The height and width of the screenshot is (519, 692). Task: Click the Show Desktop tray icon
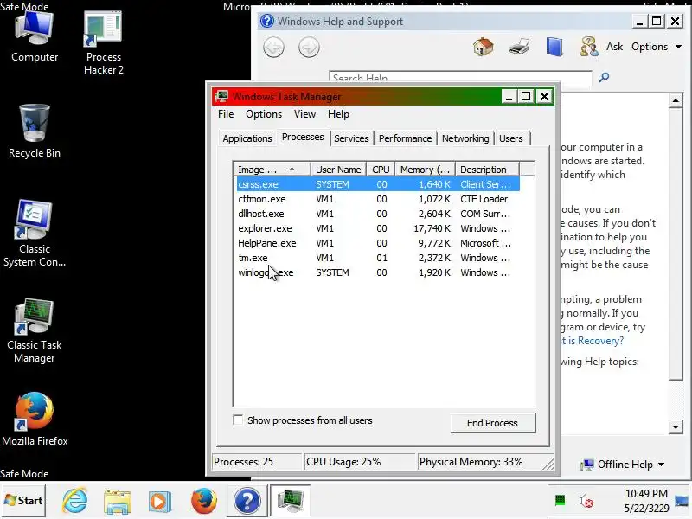(x=682, y=501)
